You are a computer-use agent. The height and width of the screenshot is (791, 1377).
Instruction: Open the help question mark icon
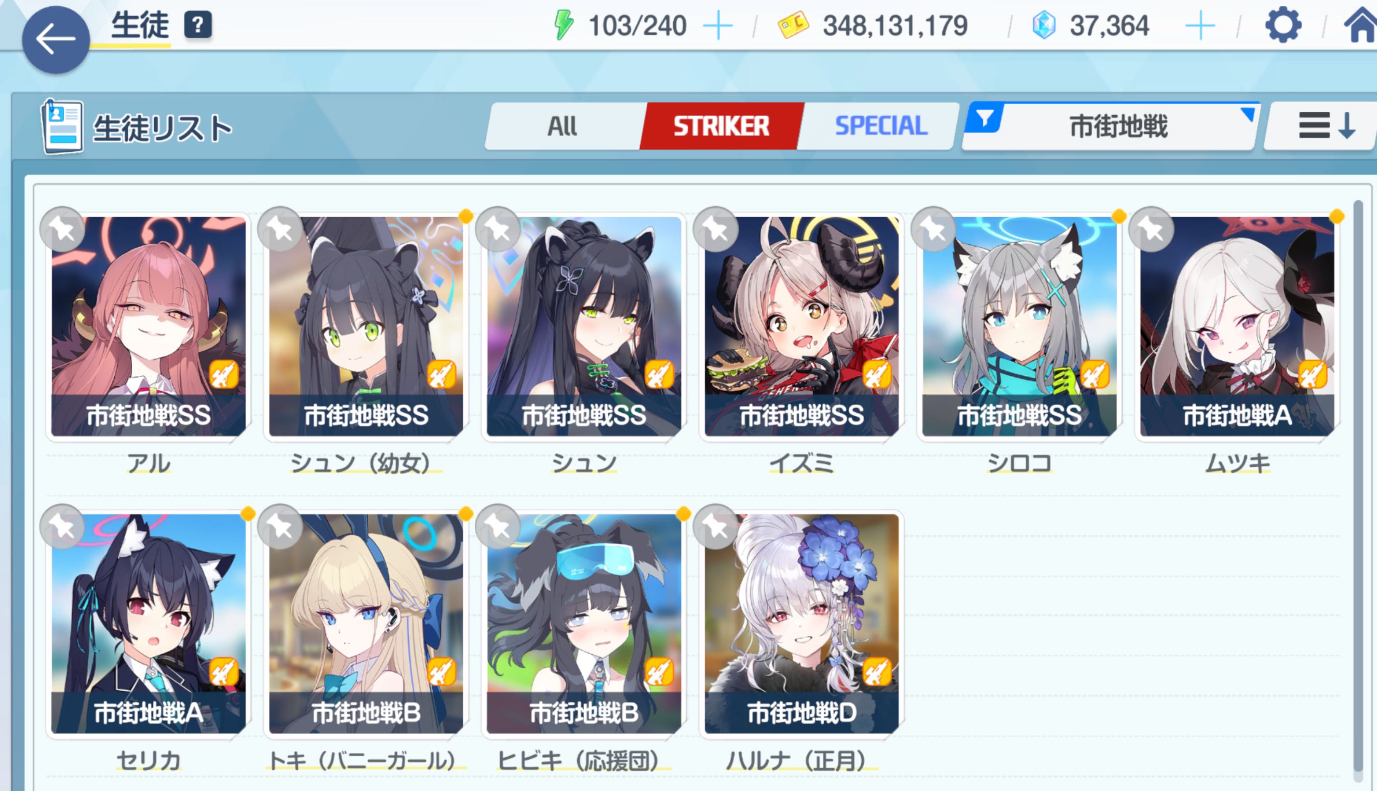click(x=198, y=25)
